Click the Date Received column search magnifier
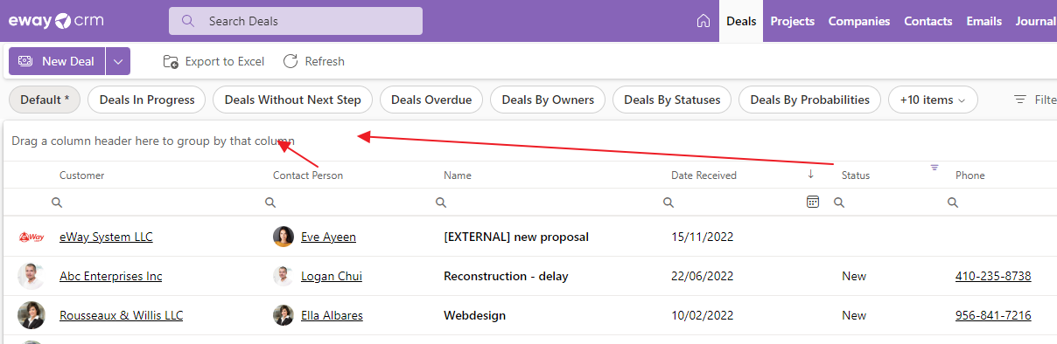 668,203
